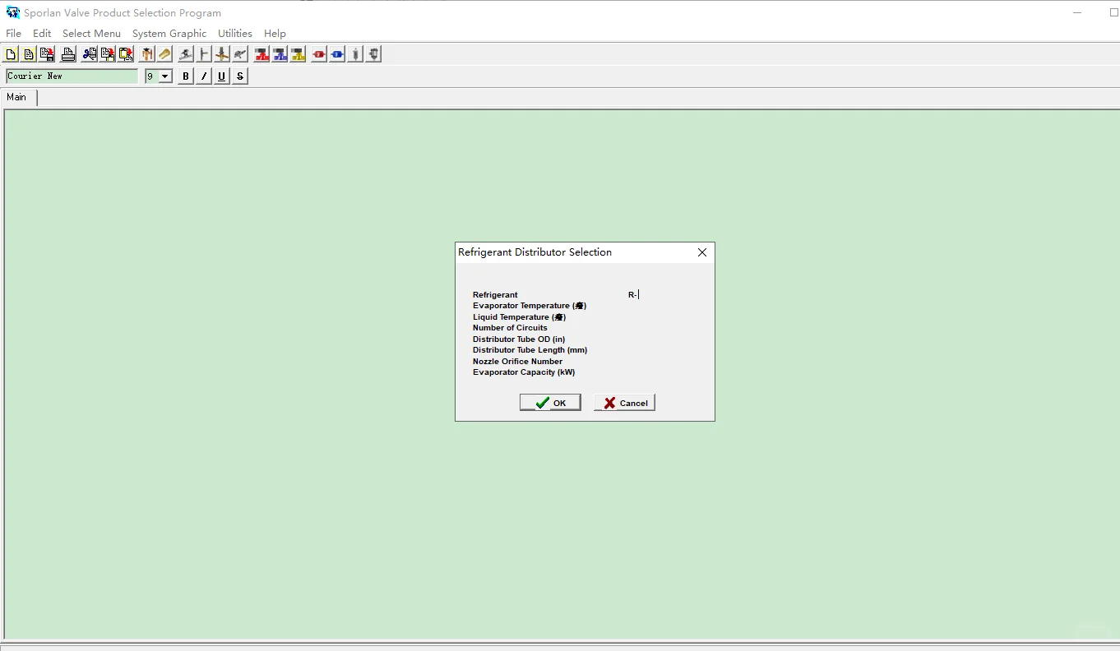Click the Refrigerant label
The height and width of the screenshot is (651, 1120).
[495, 295]
